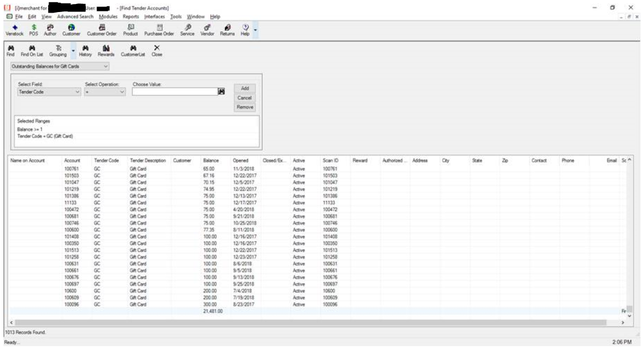Viewport: 644px width, 349px height.
Task: Open the Returns toolbar icon
Action: click(227, 30)
